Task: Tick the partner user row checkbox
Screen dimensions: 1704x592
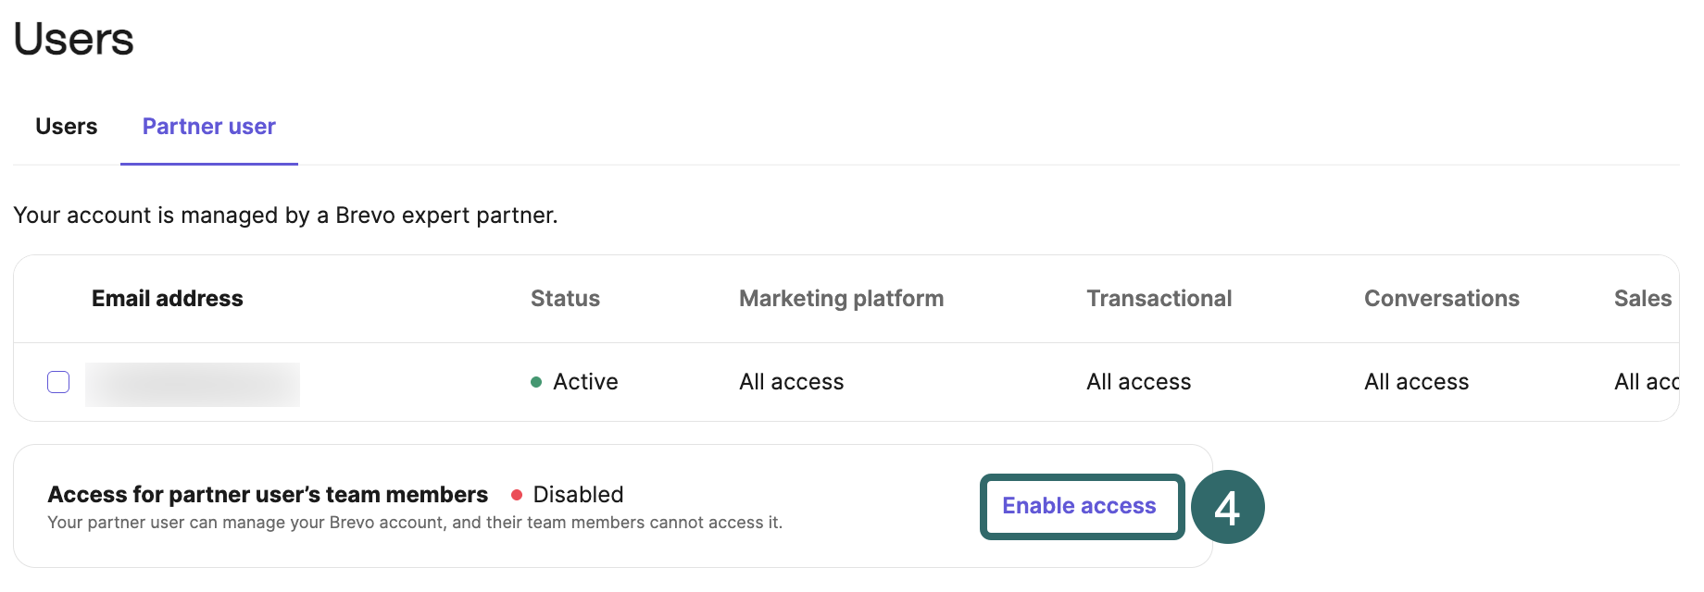Action: coord(58,382)
